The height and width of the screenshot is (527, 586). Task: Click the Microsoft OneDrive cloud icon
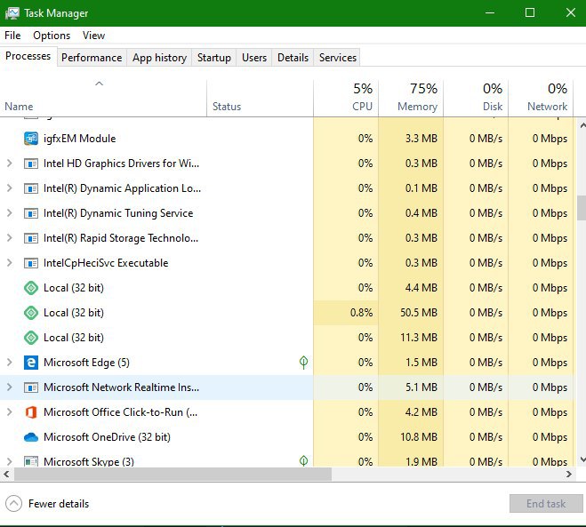pyautogui.click(x=31, y=437)
